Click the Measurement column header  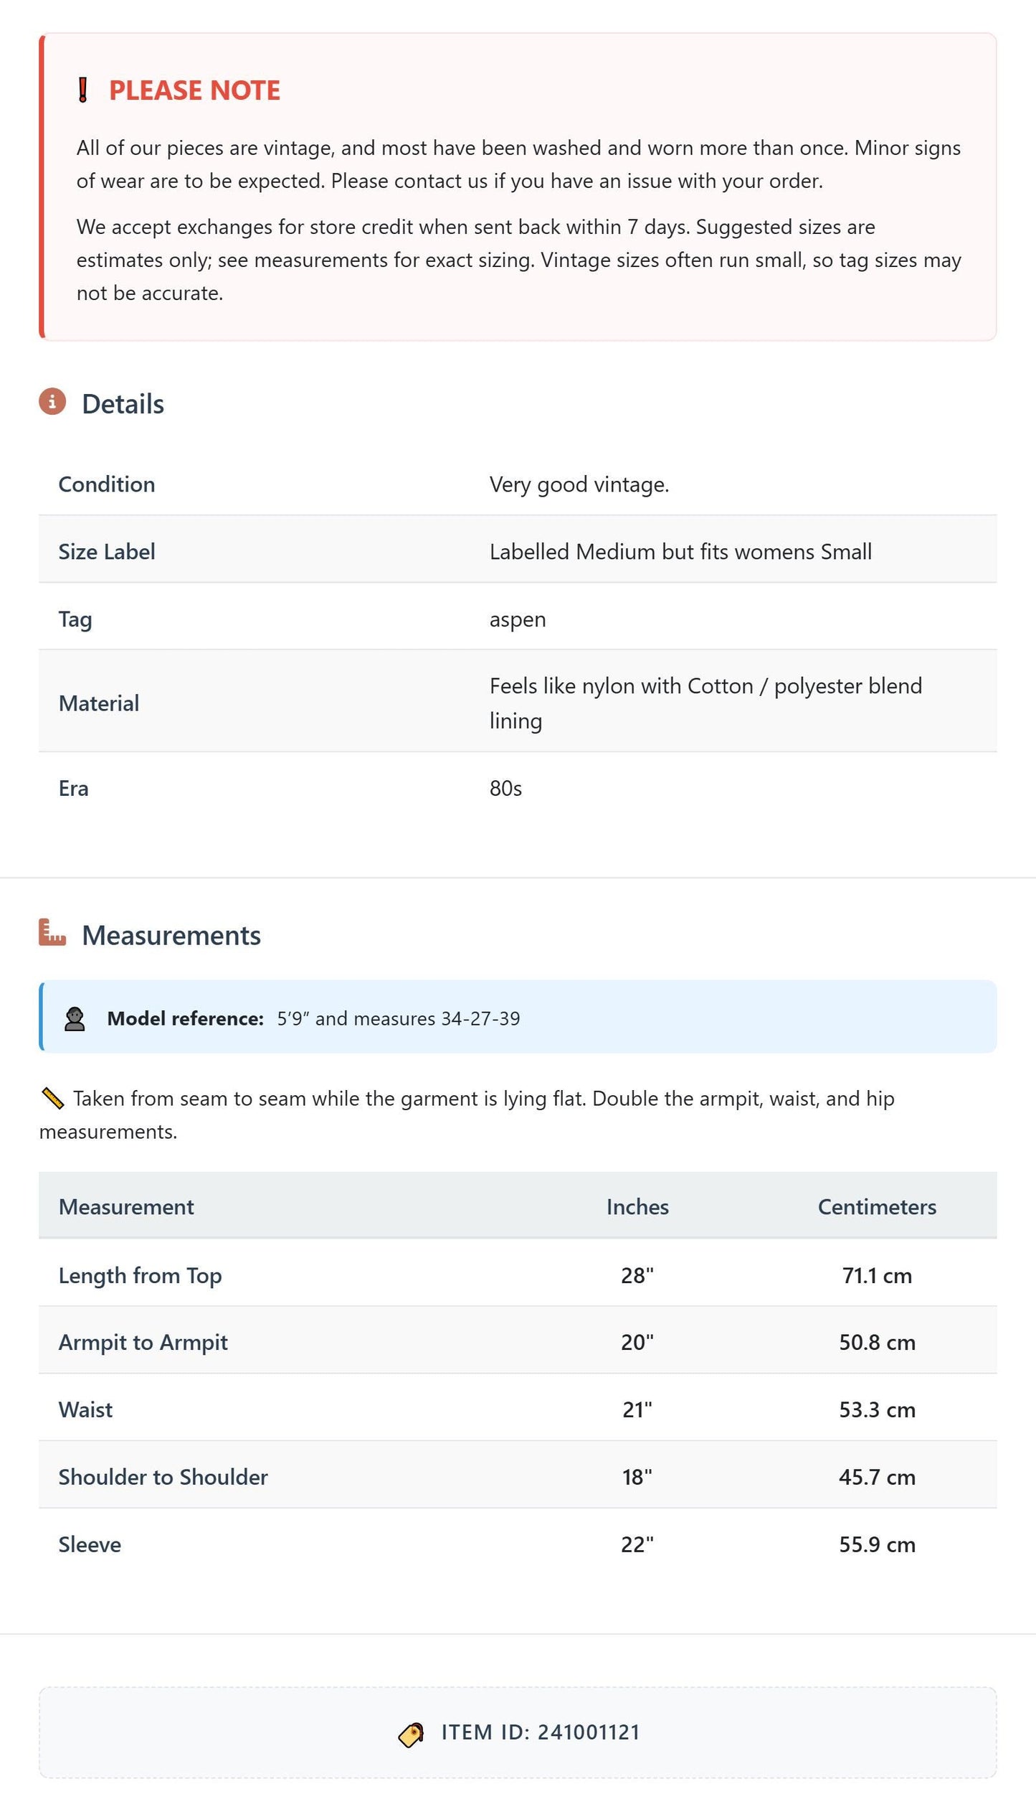126,1207
